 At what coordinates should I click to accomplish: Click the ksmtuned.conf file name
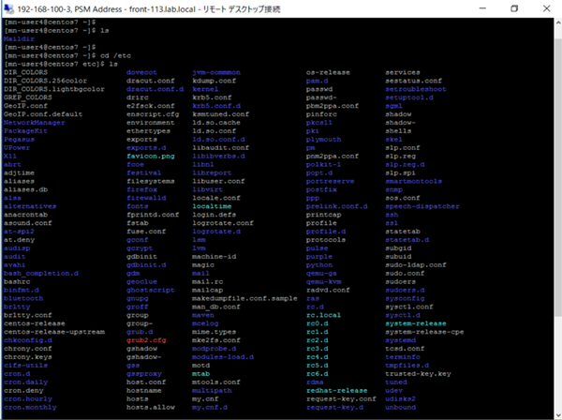(x=221, y=114)
